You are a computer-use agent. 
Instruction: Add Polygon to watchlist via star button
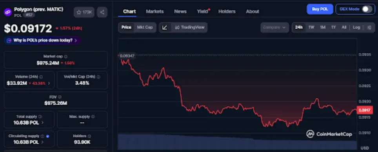click(84, 12)
